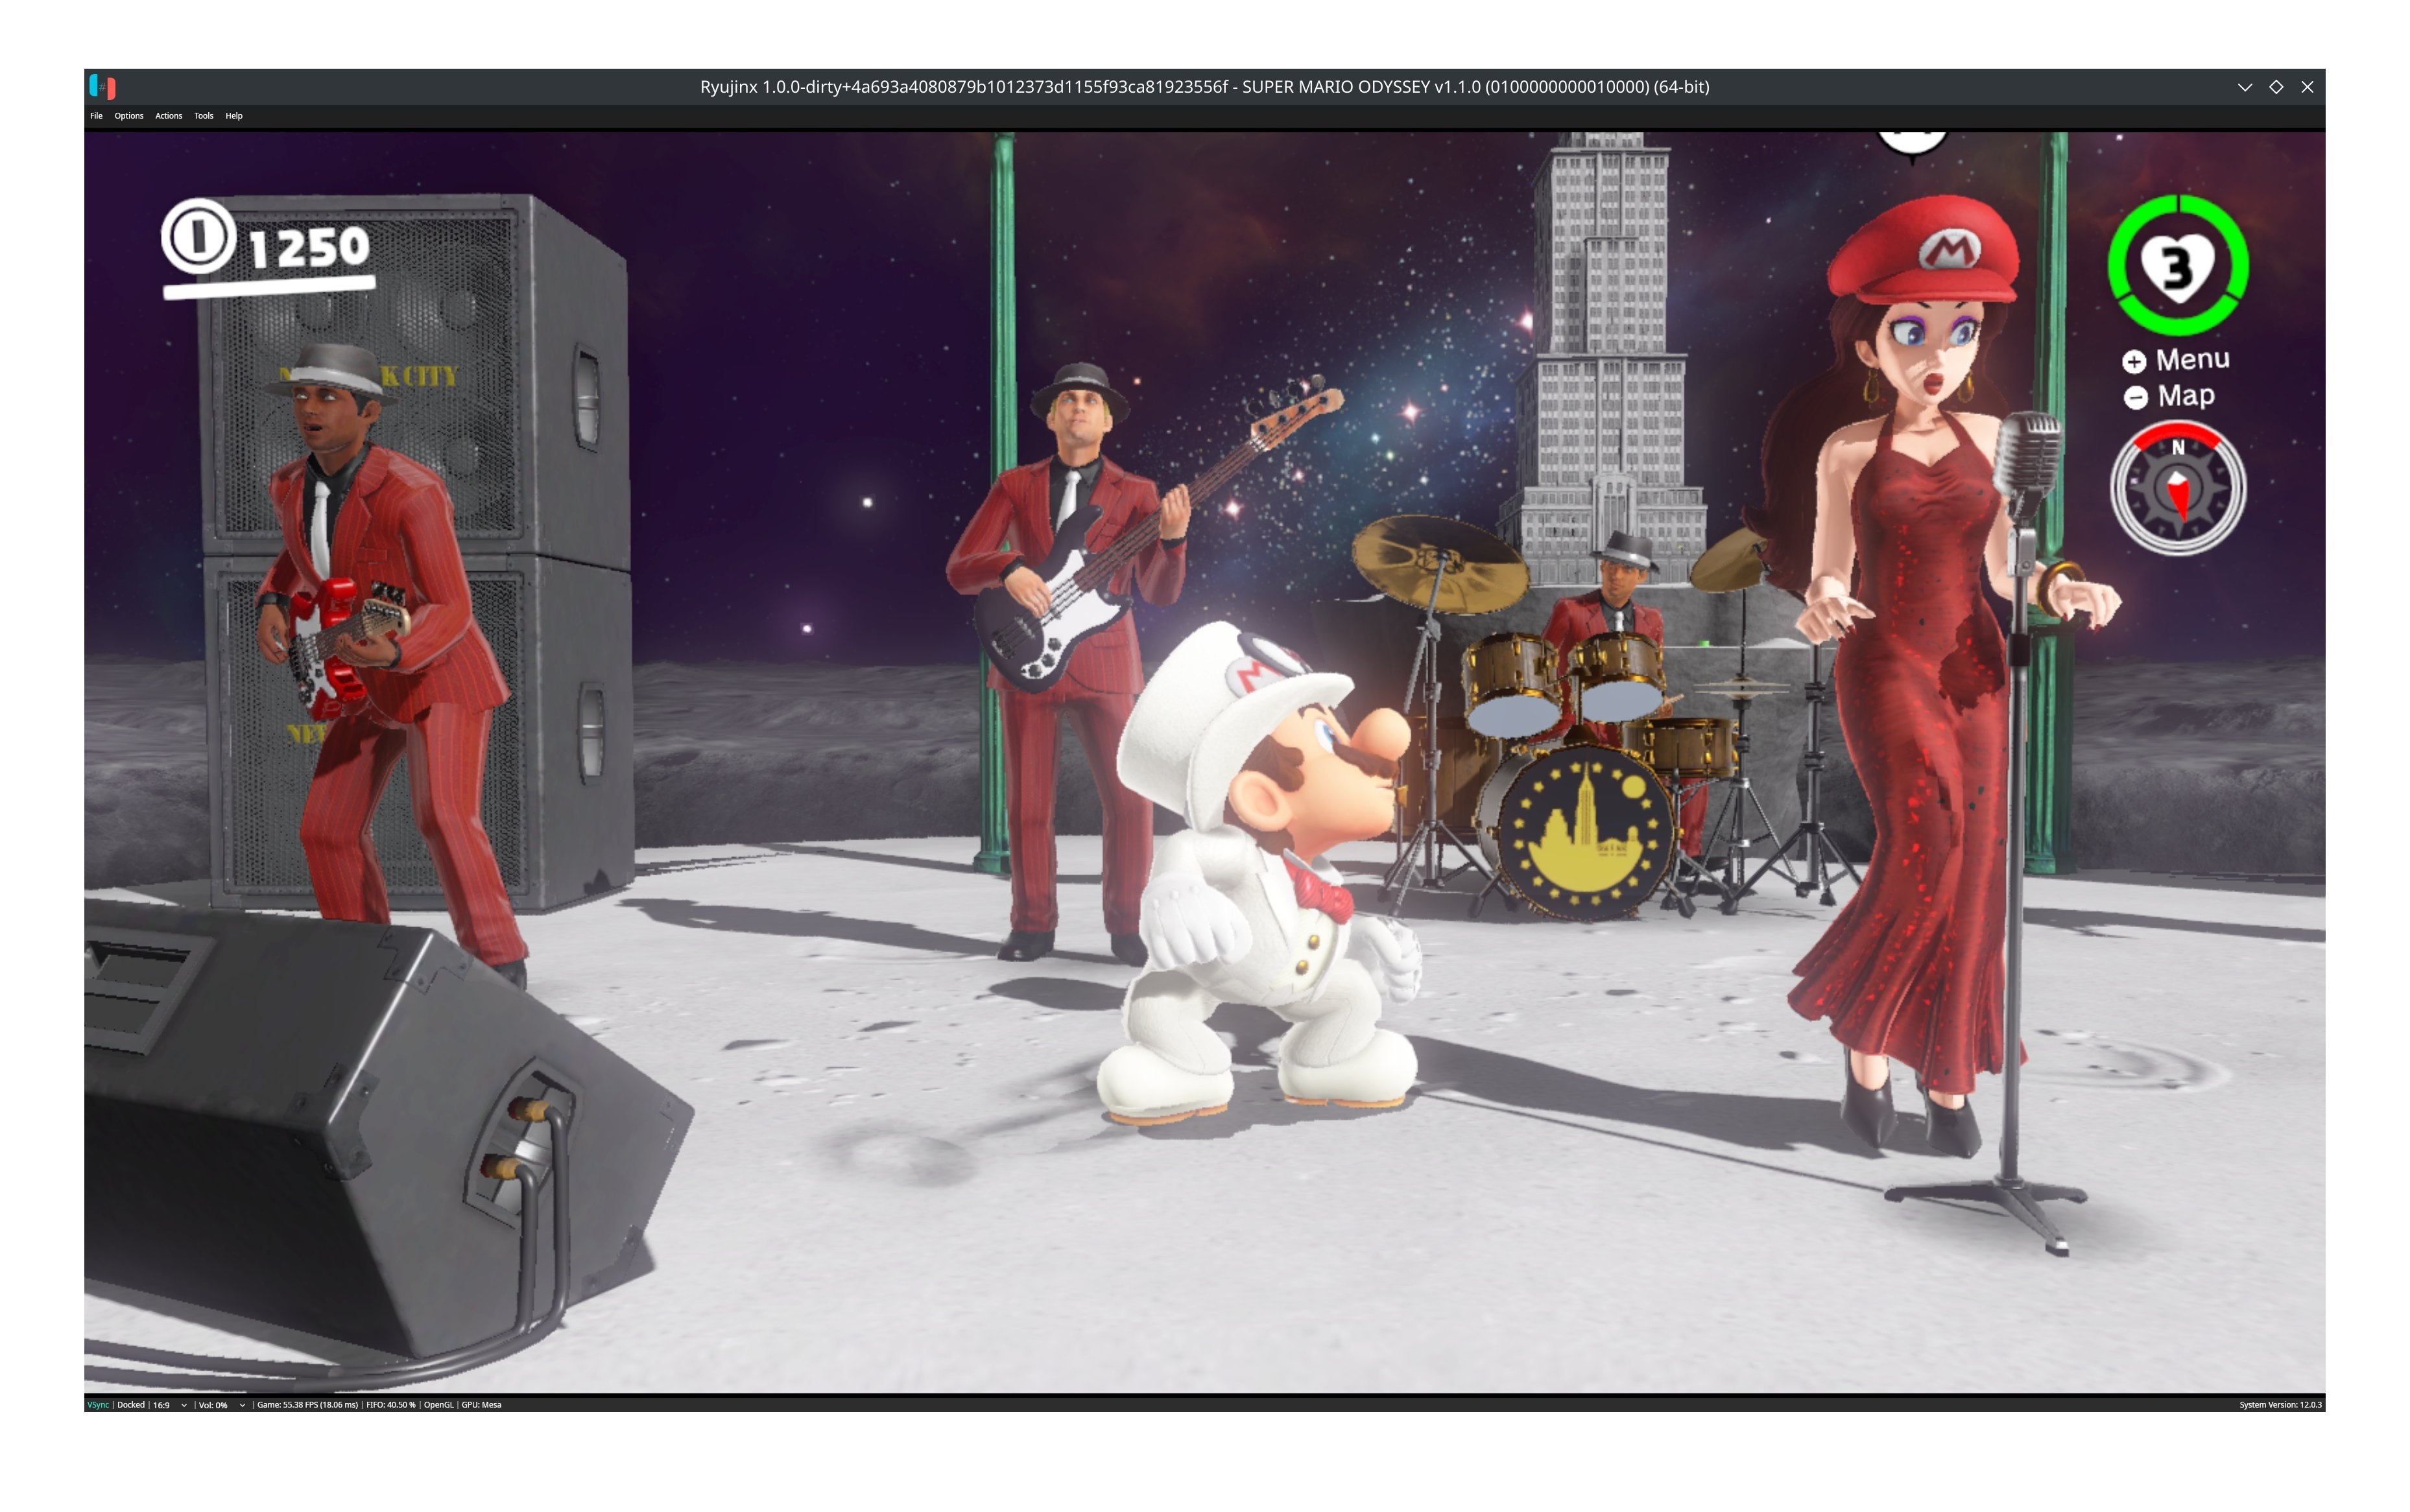Image resolution: width=2410 pixels, height=1512 pixels.
Task: Close the Ryujinx window
Action: (x=2307, y=87)
